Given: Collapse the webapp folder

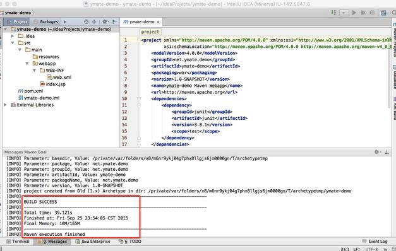Looking at the screenshot, I should click(27, 63).
